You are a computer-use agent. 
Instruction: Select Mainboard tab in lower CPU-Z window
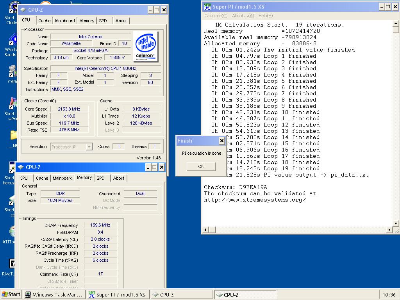click(x=62, y=178)
